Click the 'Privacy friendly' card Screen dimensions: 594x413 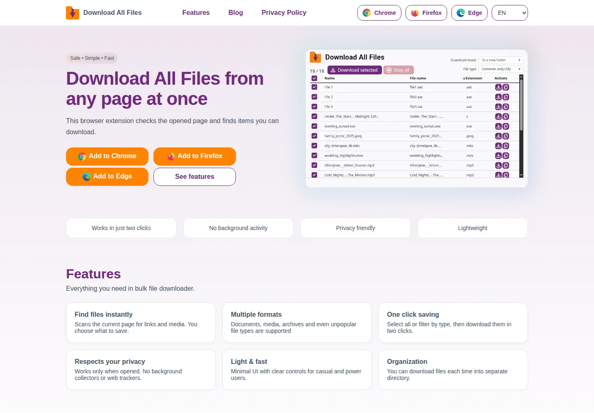[x=356, y=228]
